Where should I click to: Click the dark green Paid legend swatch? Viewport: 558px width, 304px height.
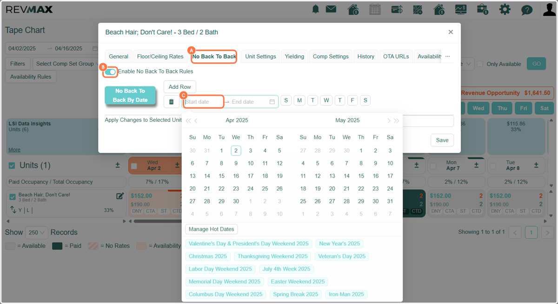point(57,246)
